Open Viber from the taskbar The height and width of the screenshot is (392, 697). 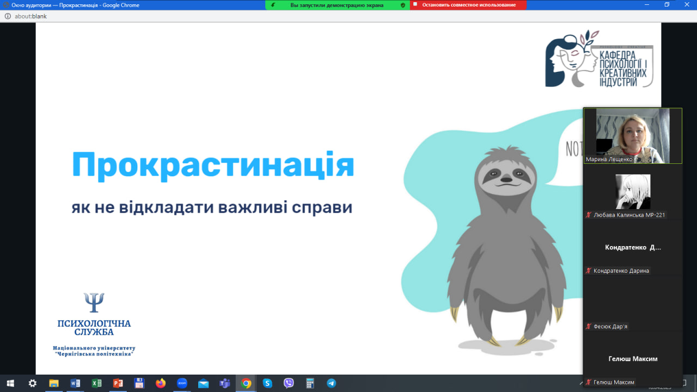pos(289,383)
